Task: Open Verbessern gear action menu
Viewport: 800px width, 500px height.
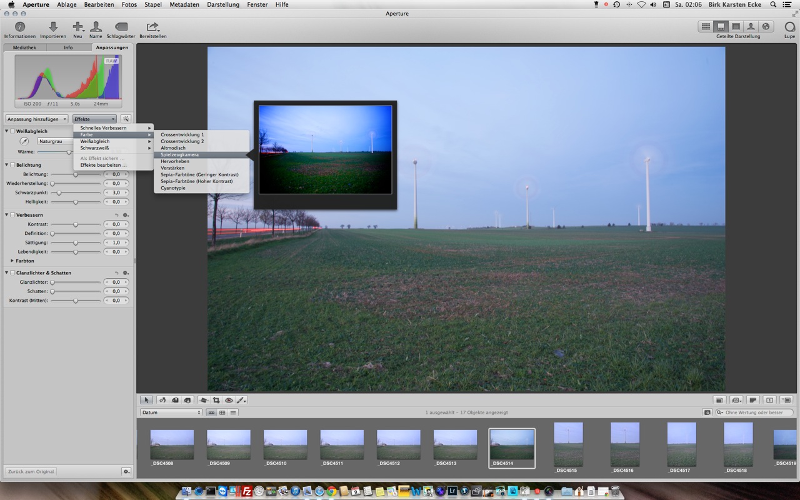Action: pos(126,215)
